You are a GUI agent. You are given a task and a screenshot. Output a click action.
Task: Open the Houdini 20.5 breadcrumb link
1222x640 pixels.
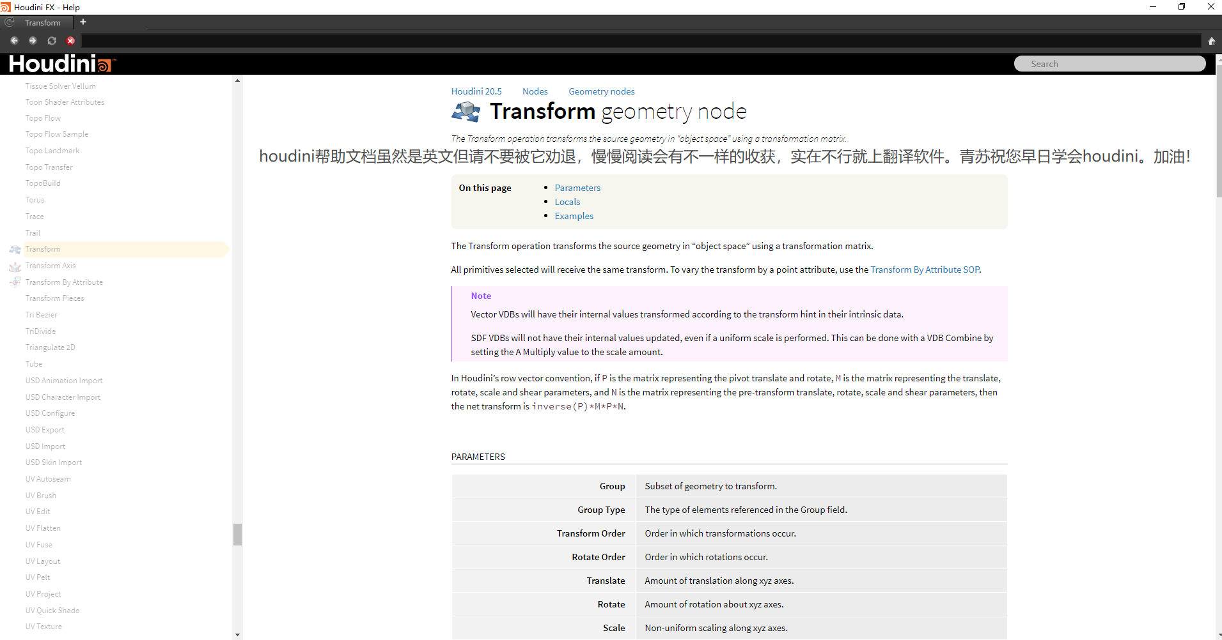pyautogui.click(x=476, y=91)
